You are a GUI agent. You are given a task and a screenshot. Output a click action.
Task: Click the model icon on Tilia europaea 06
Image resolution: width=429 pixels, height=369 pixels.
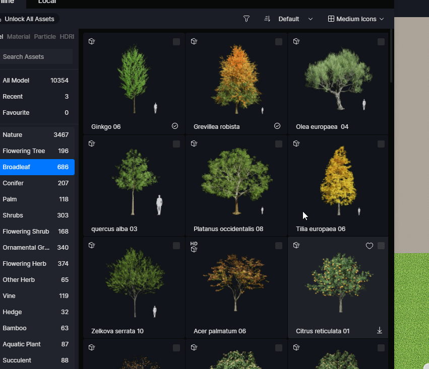coord(296,143)
